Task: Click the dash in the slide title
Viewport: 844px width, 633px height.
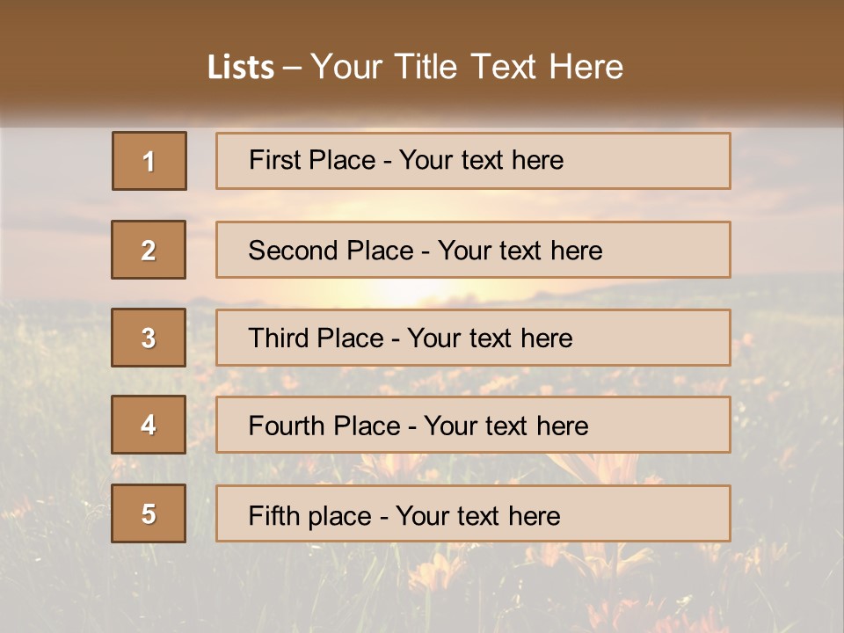Action: click(292, 68)
